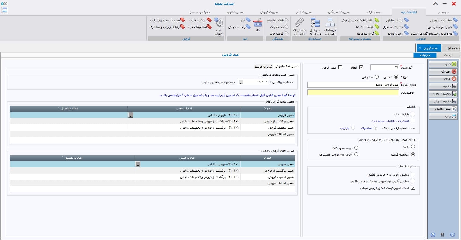Open فرمت چاپ (print format) ribbon item
461x240 pixels.
[x=279, y=33]
